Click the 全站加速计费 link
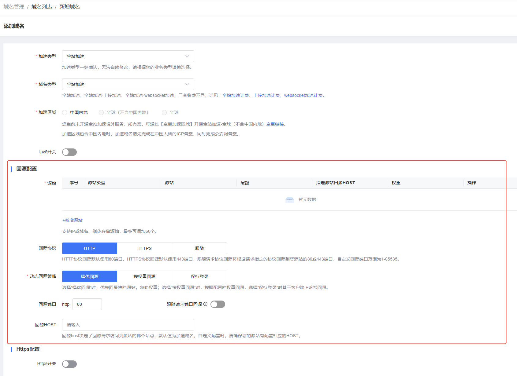 (236, 95)
